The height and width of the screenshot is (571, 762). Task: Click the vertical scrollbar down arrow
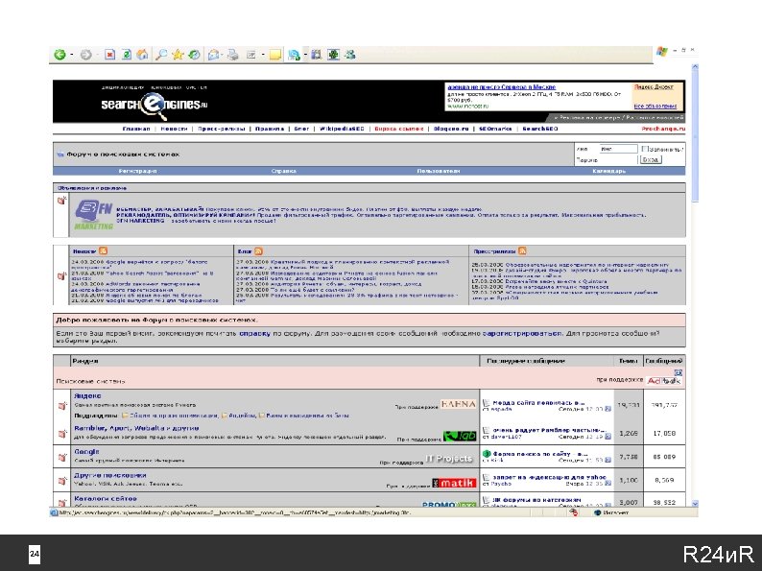coord(695,504)
